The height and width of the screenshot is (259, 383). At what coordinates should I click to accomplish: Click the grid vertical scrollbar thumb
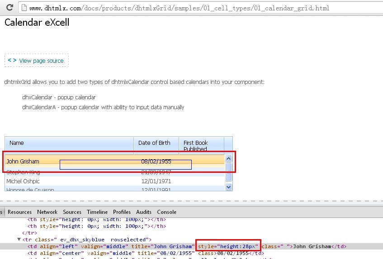point(228,171)
